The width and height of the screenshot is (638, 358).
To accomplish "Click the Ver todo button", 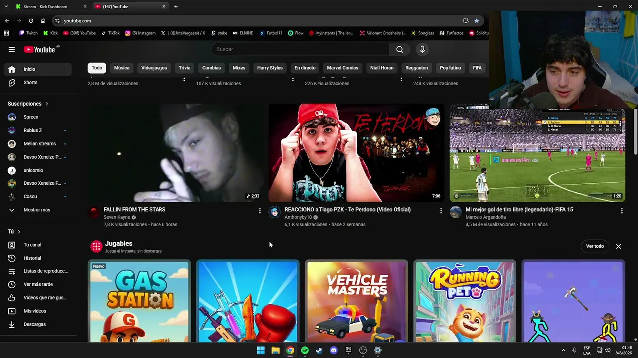I will [x=595, y=246].
